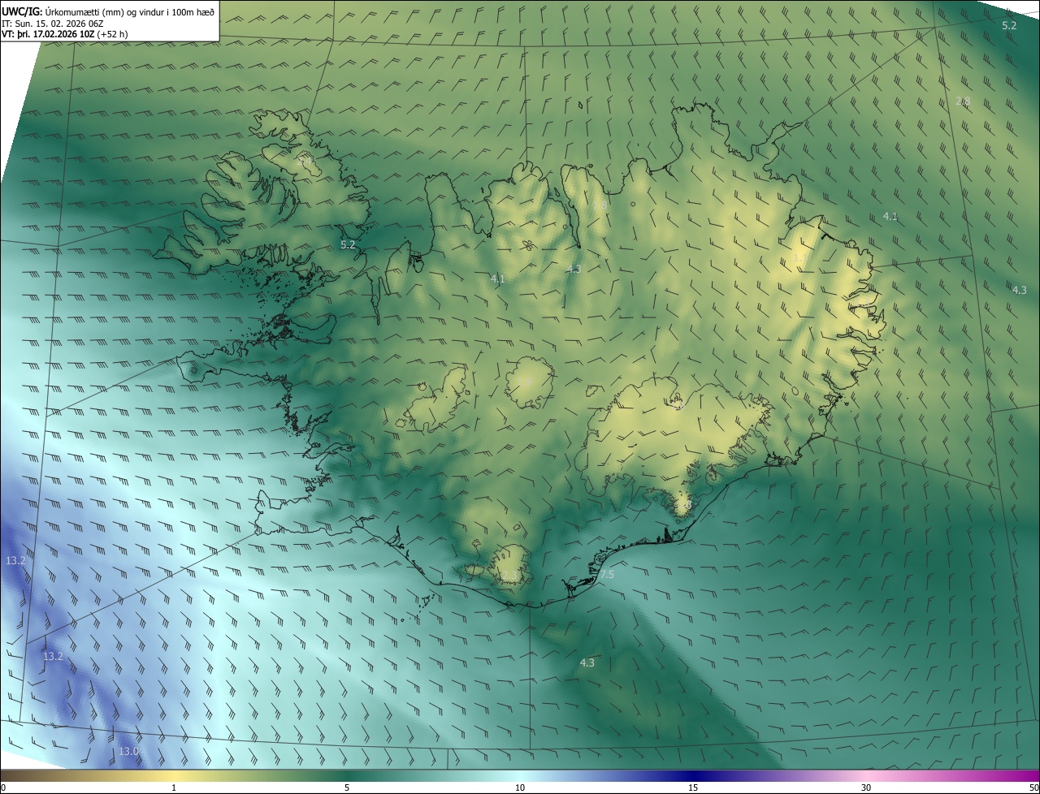Click the valid time "VT: þri. 17.02.2026 10Z (+52 h)"
Screen dimensions: 1040x794
point(65,34)
